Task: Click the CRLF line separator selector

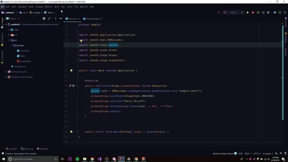Action: coord(247,153)
